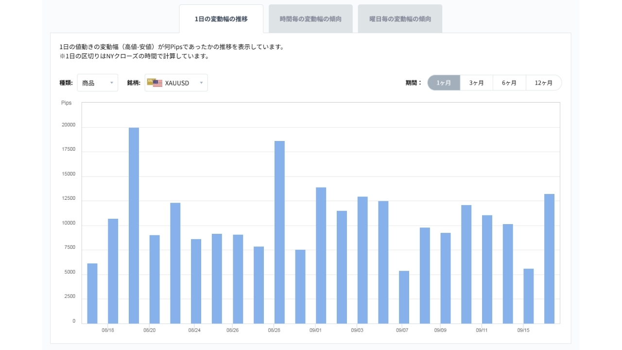Click the 08/18 bar in the chart

pyautogui.click(x=113, y=271)
